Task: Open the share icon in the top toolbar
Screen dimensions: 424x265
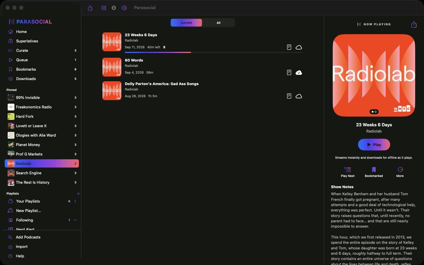Action: 90,8
